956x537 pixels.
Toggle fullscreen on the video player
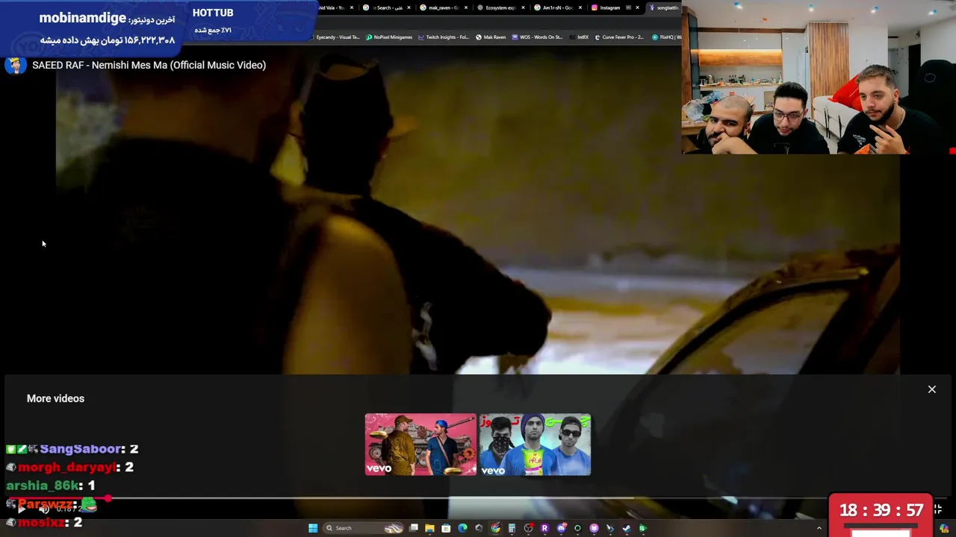tap(937, 509)
